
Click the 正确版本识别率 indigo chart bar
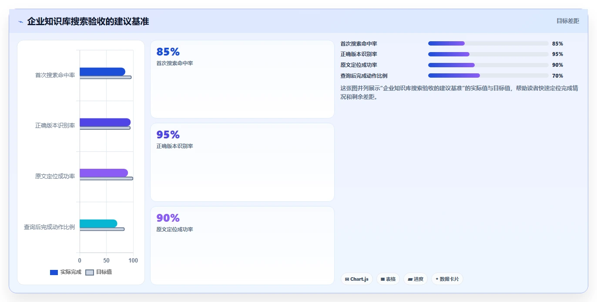coord(105,122)
